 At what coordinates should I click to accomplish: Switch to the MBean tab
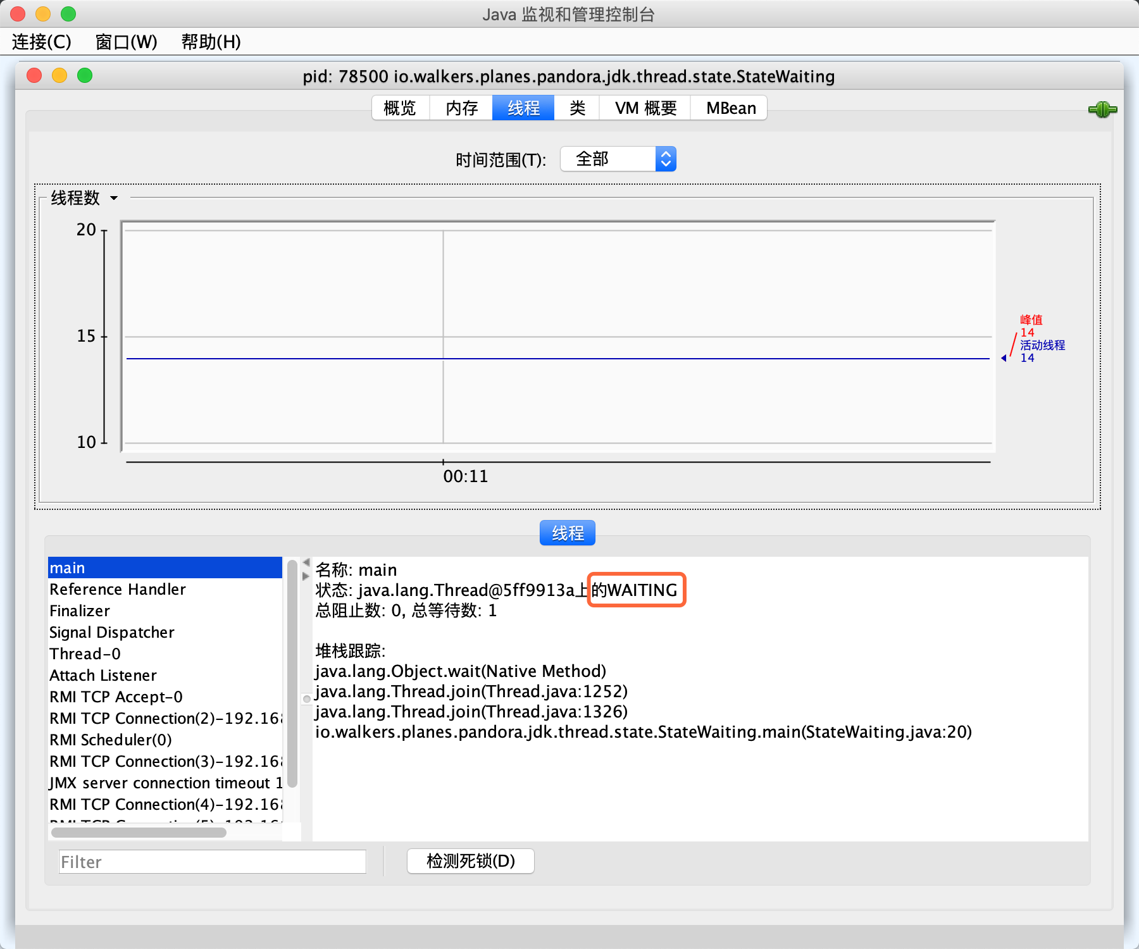tap(728, 108)
